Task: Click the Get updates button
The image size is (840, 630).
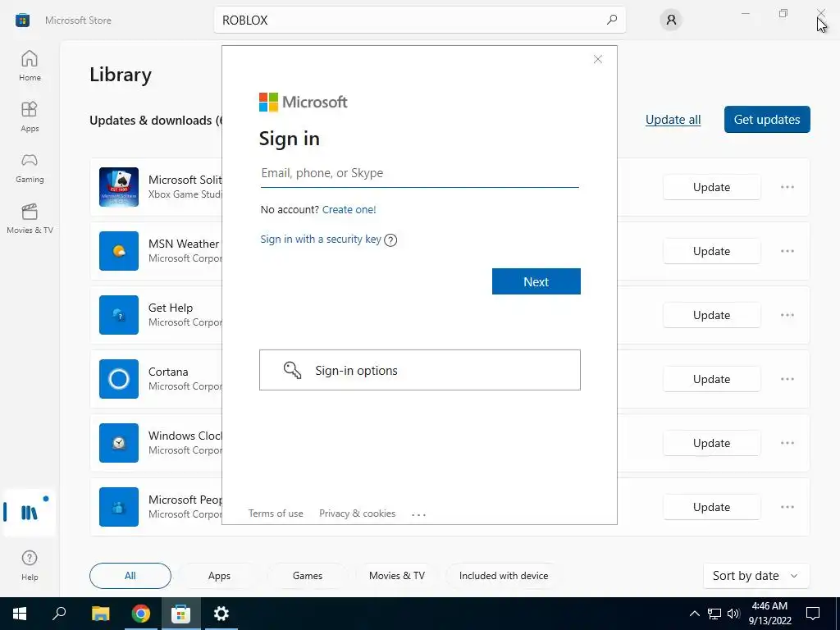Action: click(x=767, y=120)
